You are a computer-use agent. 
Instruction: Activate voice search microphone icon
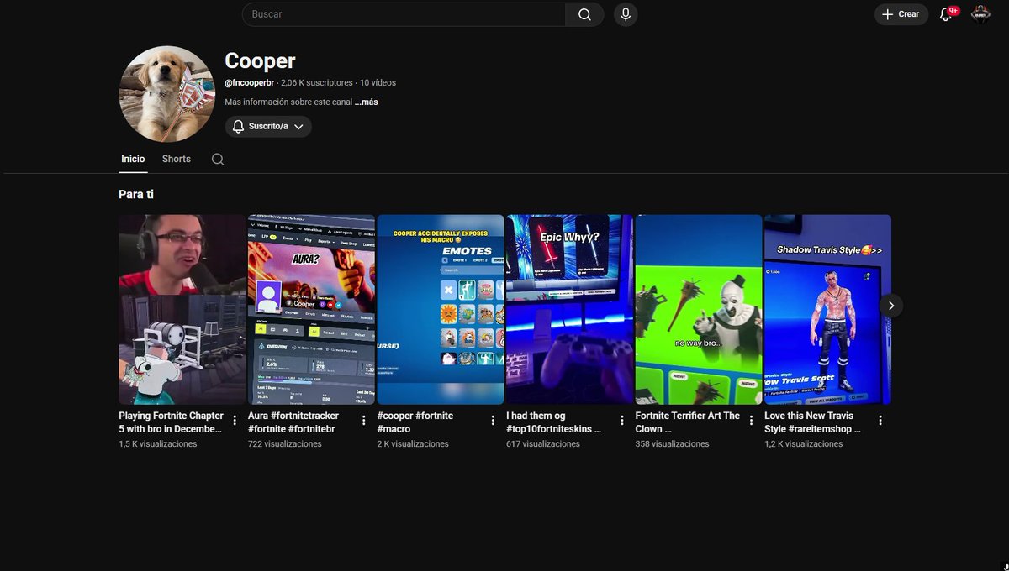626,14
